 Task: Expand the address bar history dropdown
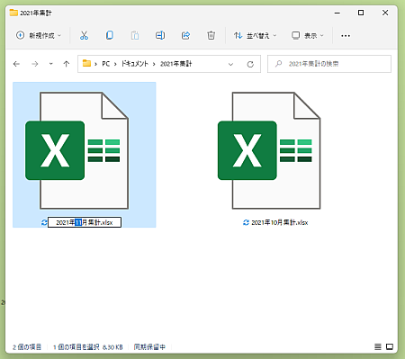tap(230, 64)
